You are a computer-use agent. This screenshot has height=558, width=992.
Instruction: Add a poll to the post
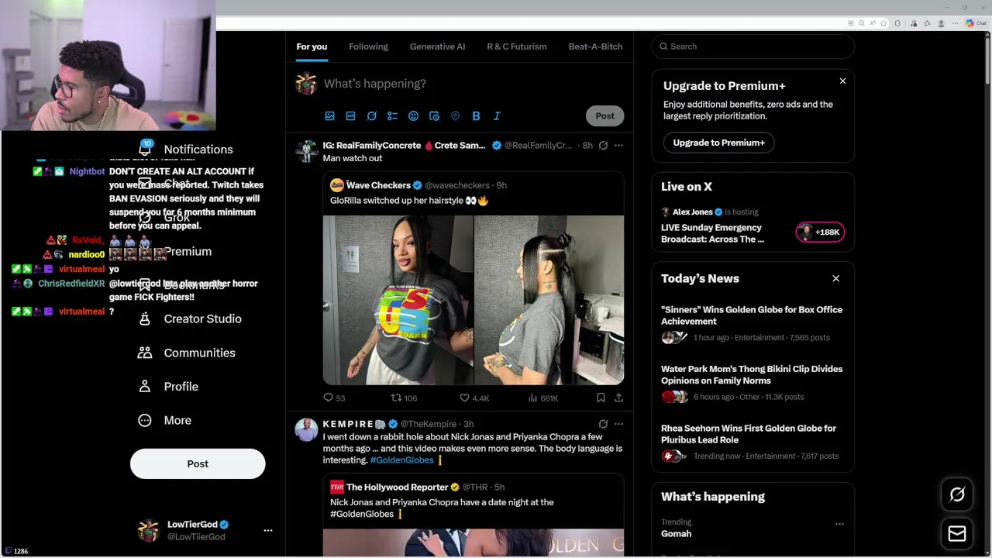pos(392,116)
